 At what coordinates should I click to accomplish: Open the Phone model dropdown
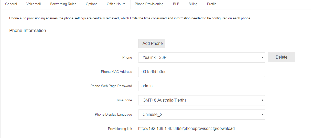point(201,58)
